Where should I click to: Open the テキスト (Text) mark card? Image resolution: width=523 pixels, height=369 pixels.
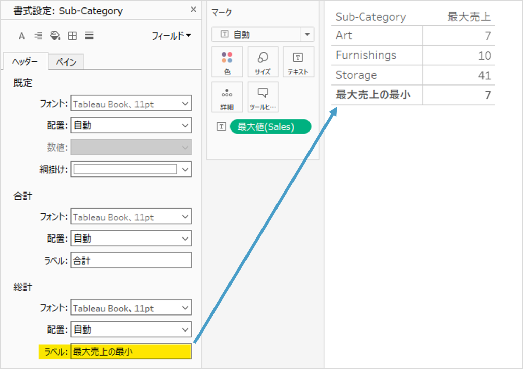298,62
